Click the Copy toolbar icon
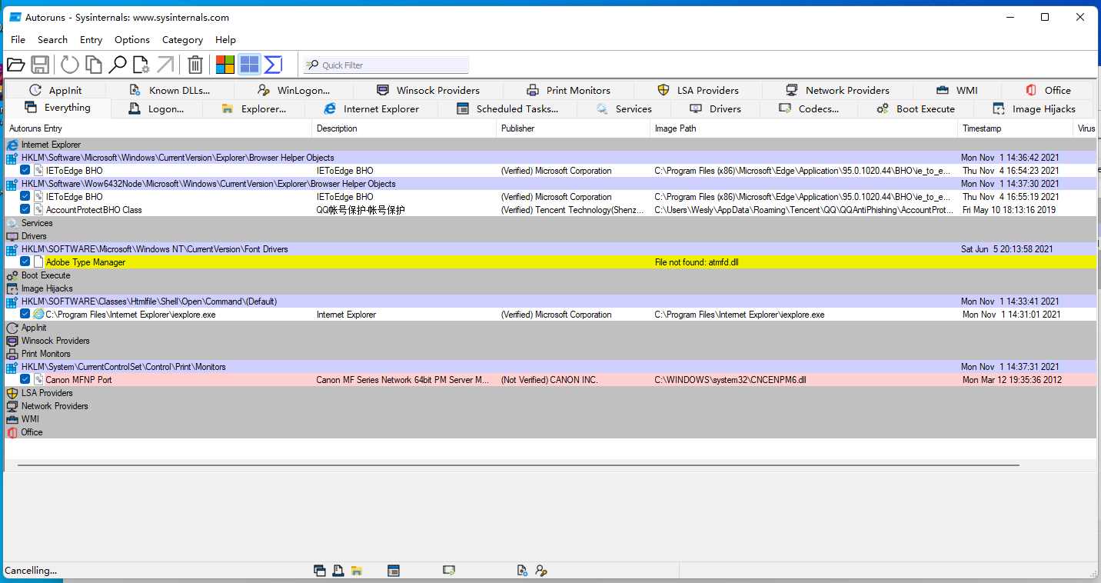 pos(94,65)
